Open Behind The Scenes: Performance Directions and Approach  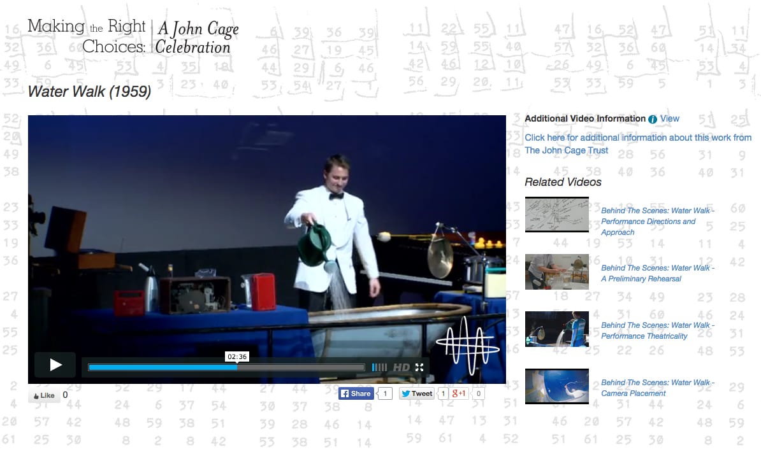657,221
